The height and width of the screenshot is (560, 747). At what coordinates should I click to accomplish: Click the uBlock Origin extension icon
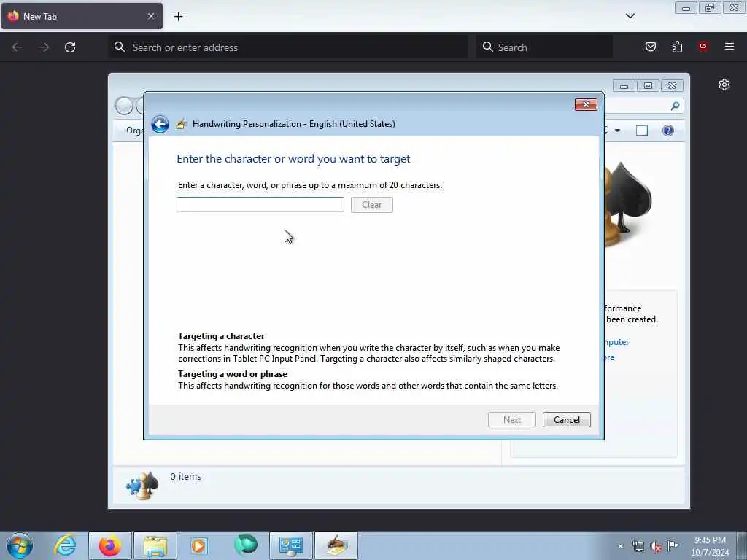point(703,47)
